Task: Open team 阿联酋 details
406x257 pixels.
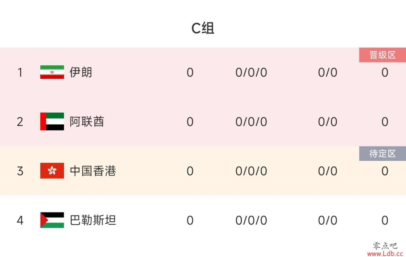Action: (x=87, y=122)
